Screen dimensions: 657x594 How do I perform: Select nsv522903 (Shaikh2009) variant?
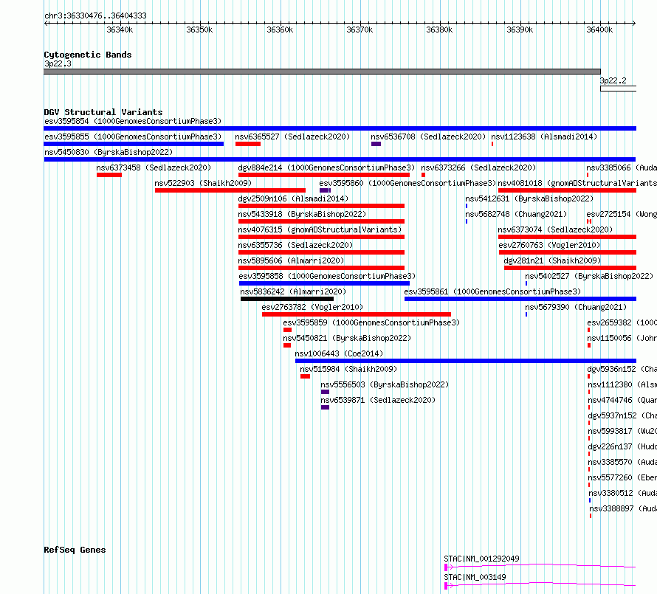coord(203,184)
